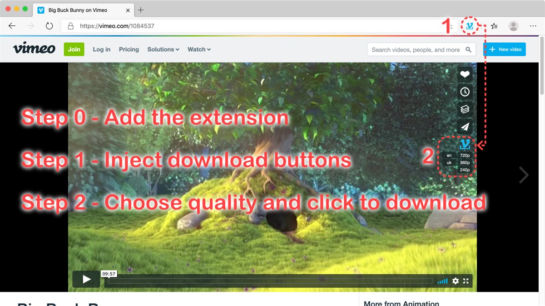Viewport: 545px width, 306px height.
Task: Click the search magnifier icon
Action: point(469,50)
